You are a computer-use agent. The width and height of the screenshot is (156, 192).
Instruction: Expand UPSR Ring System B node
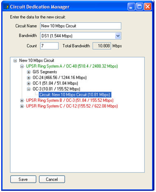22,101
